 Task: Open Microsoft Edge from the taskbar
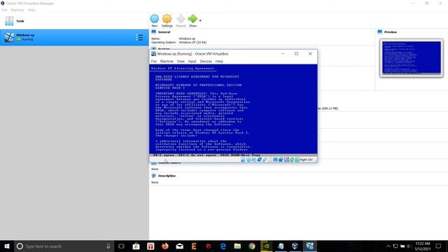(x=223, y=246)
